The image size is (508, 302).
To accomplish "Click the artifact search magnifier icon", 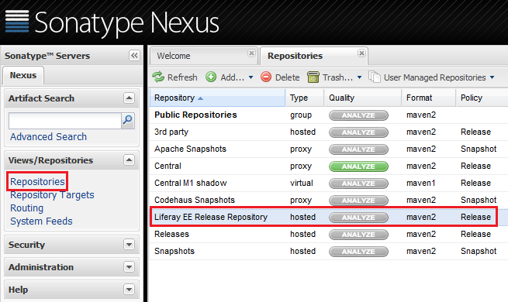I will (128, 121).
